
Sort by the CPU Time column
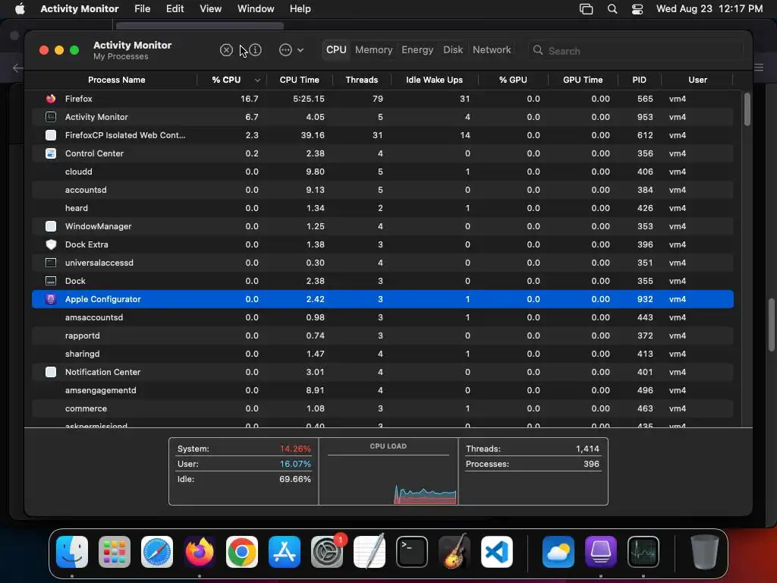coord(299,80)
